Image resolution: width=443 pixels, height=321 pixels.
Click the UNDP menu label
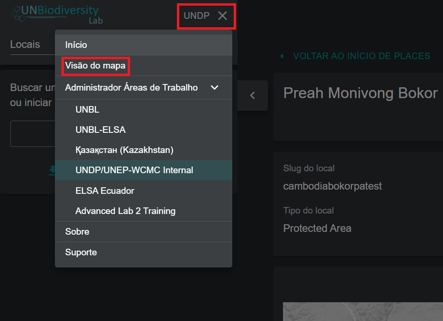[x=197, y=16]
